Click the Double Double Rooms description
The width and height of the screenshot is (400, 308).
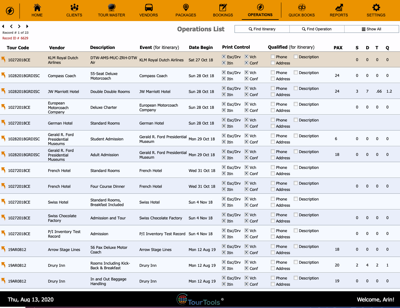tap(110, 92)
